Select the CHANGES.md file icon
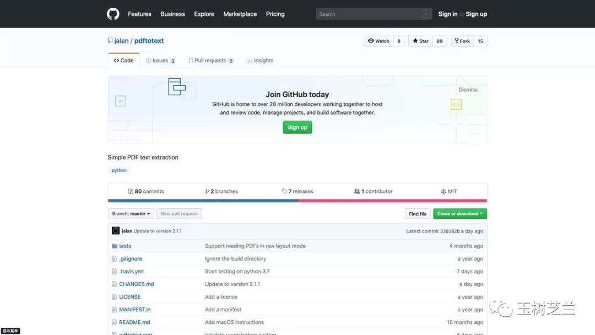This screenshot has height=335, width=595. pos(114,284)
